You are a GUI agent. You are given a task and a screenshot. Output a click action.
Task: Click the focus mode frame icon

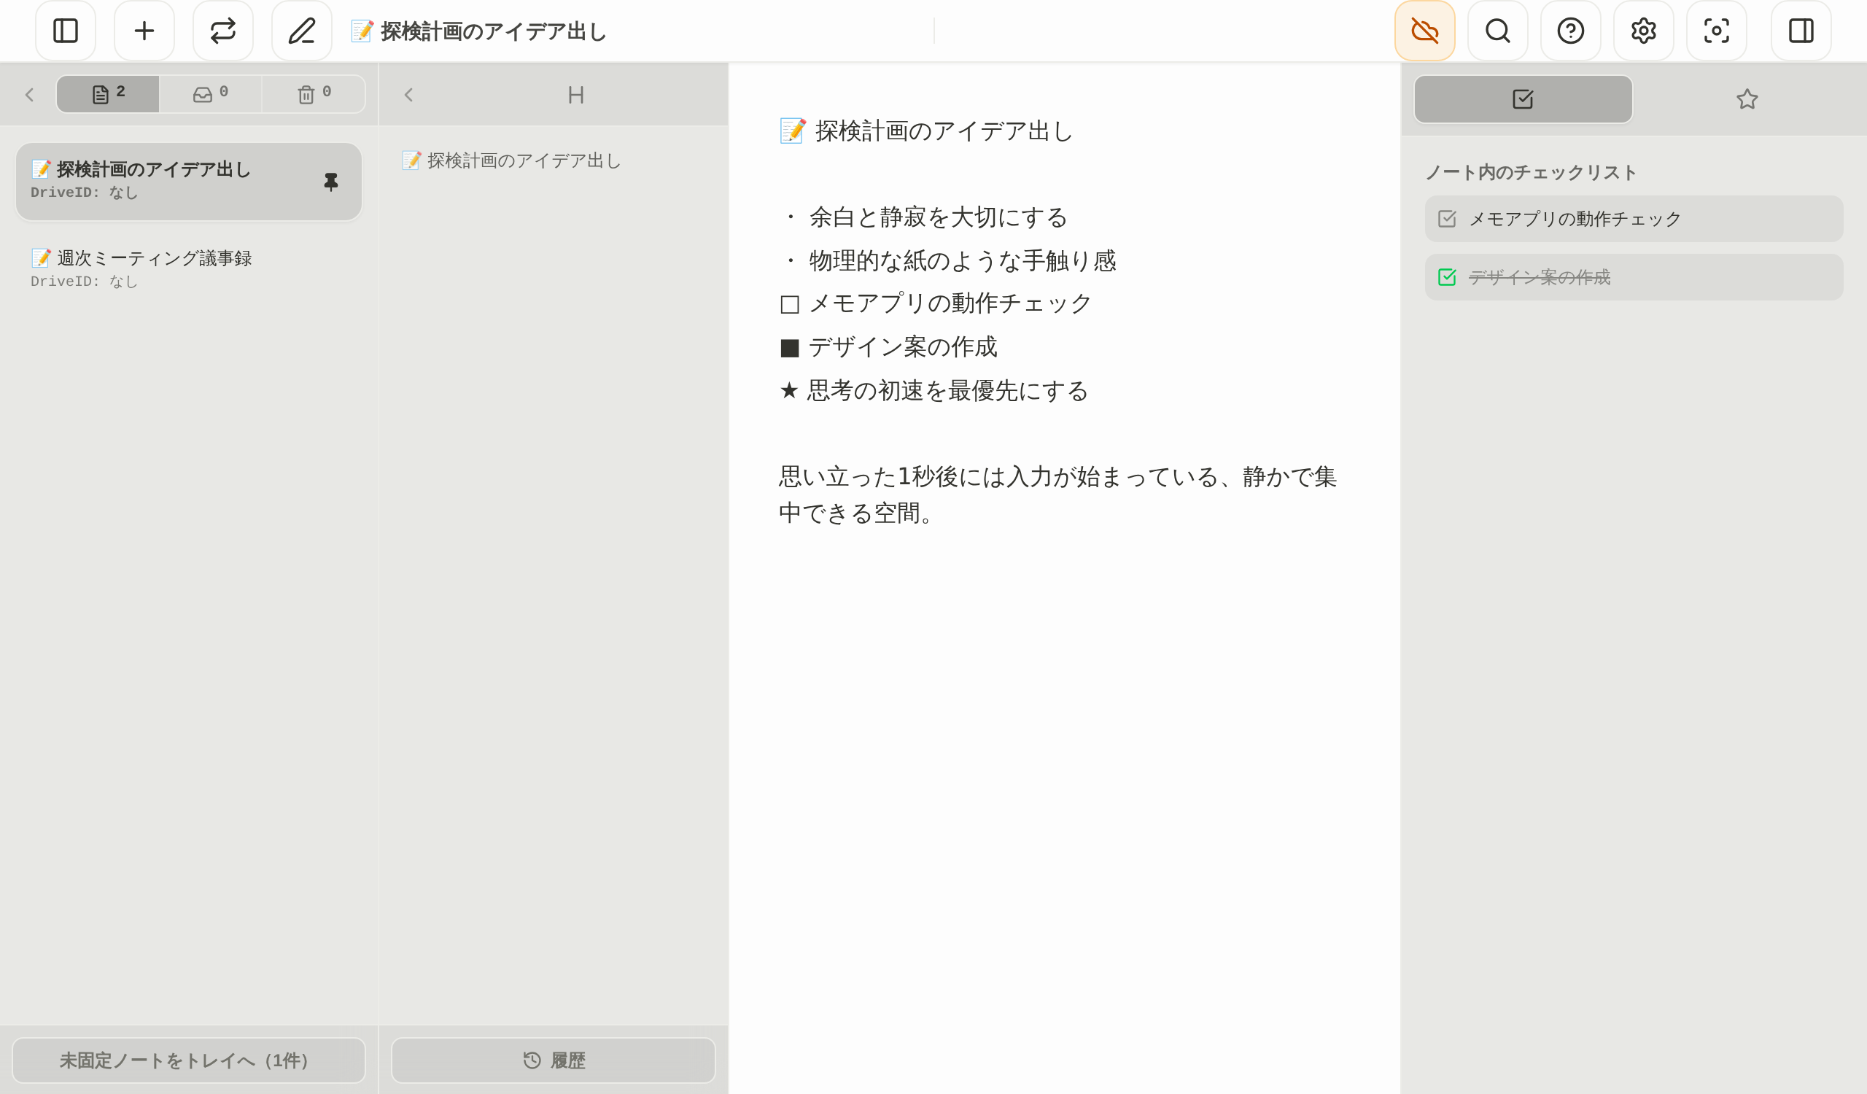tap(1716, 31)
